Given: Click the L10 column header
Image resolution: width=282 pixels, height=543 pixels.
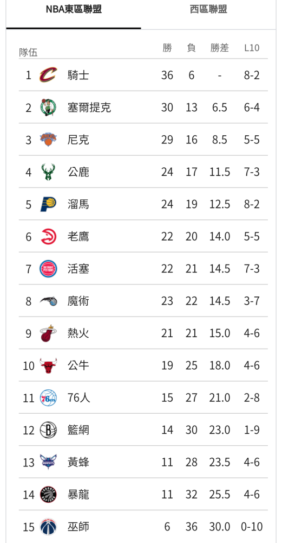Looking at the screenshot, I should click(252, 48).
